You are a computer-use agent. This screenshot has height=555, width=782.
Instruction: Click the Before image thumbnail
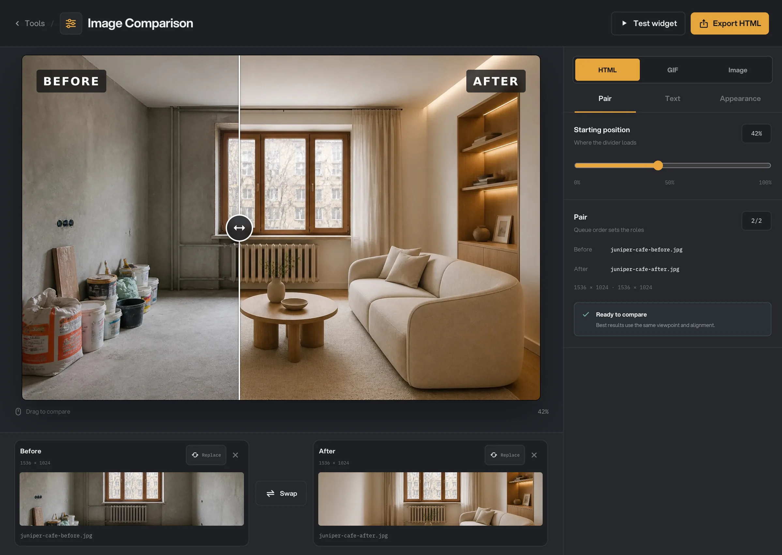click(x=132, y=499)
